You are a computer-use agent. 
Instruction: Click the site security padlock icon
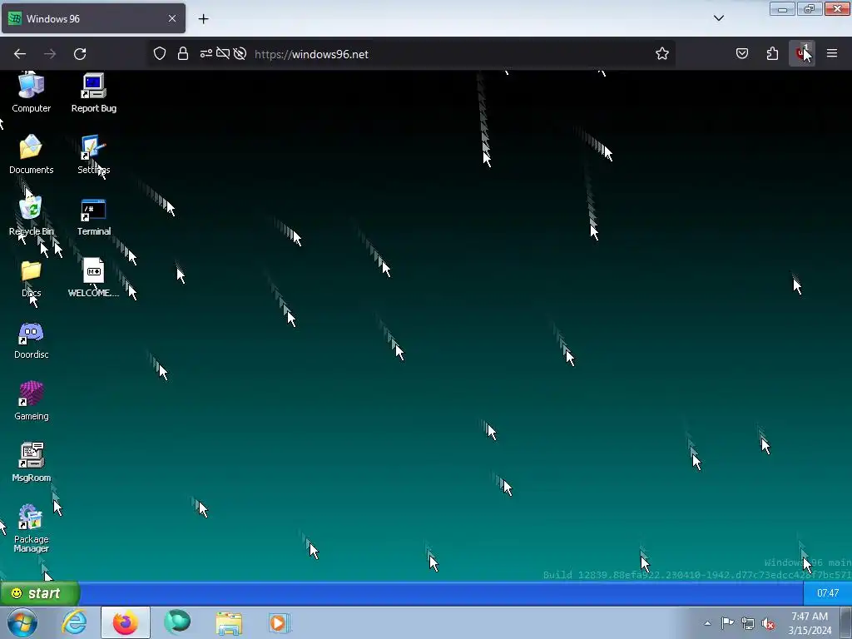[x=183, y=54]
